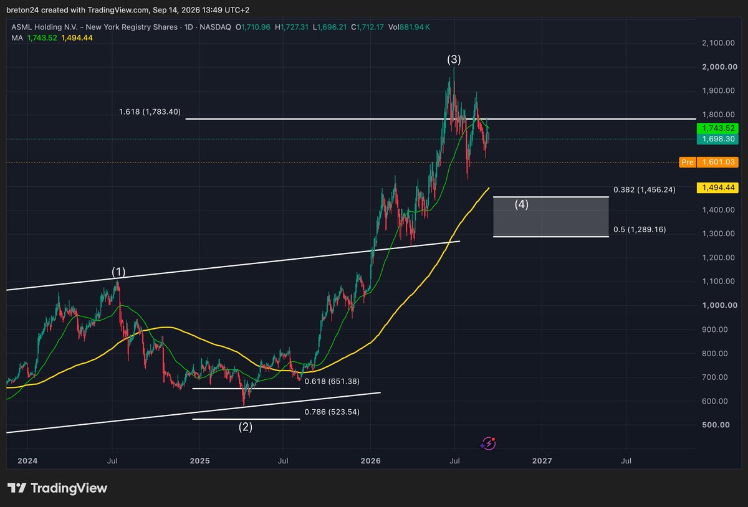Viewport: 748px width, 507px height.
Task: Click the Jul label between 2025 and 2026
Action: tap(284, 461)
